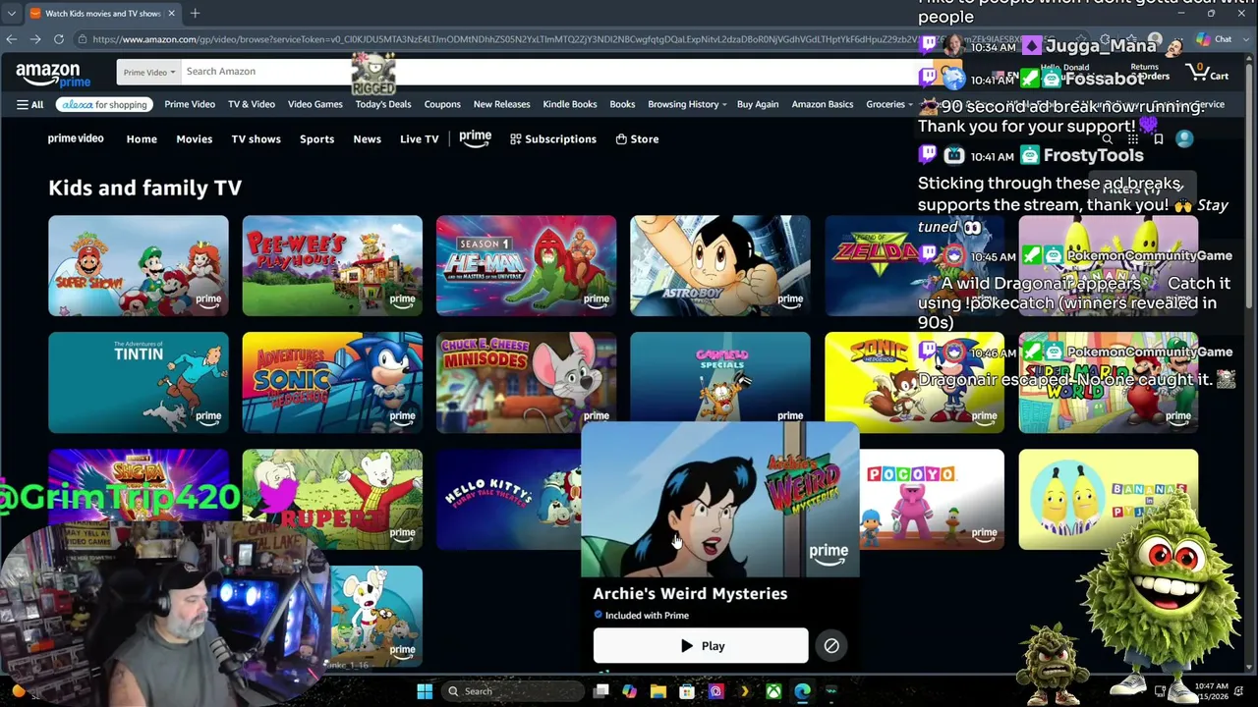Open the Coupons page
The height and width of the screenshot is (707, 1258).
click(x=442, y=104)
